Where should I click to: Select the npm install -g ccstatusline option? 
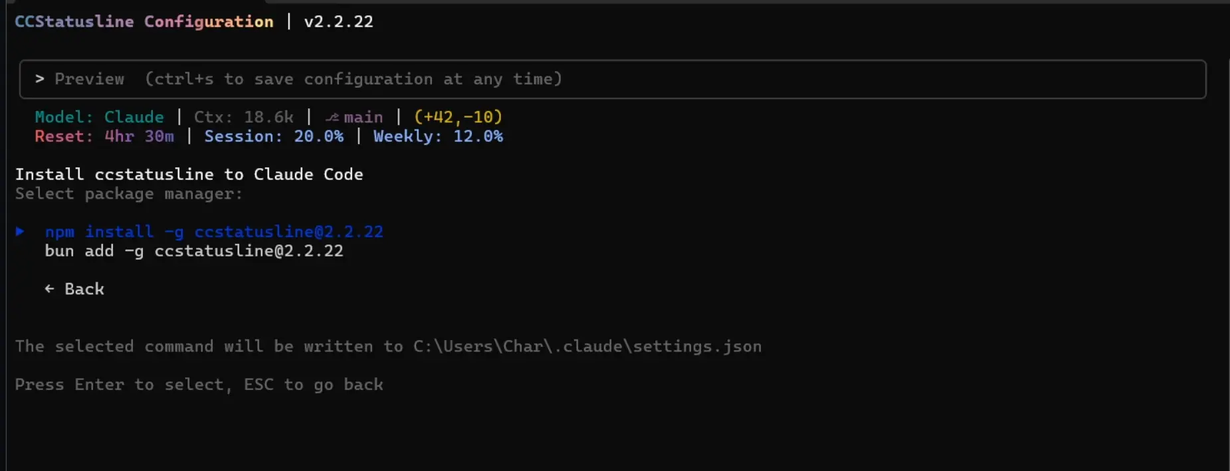(214, 232)
